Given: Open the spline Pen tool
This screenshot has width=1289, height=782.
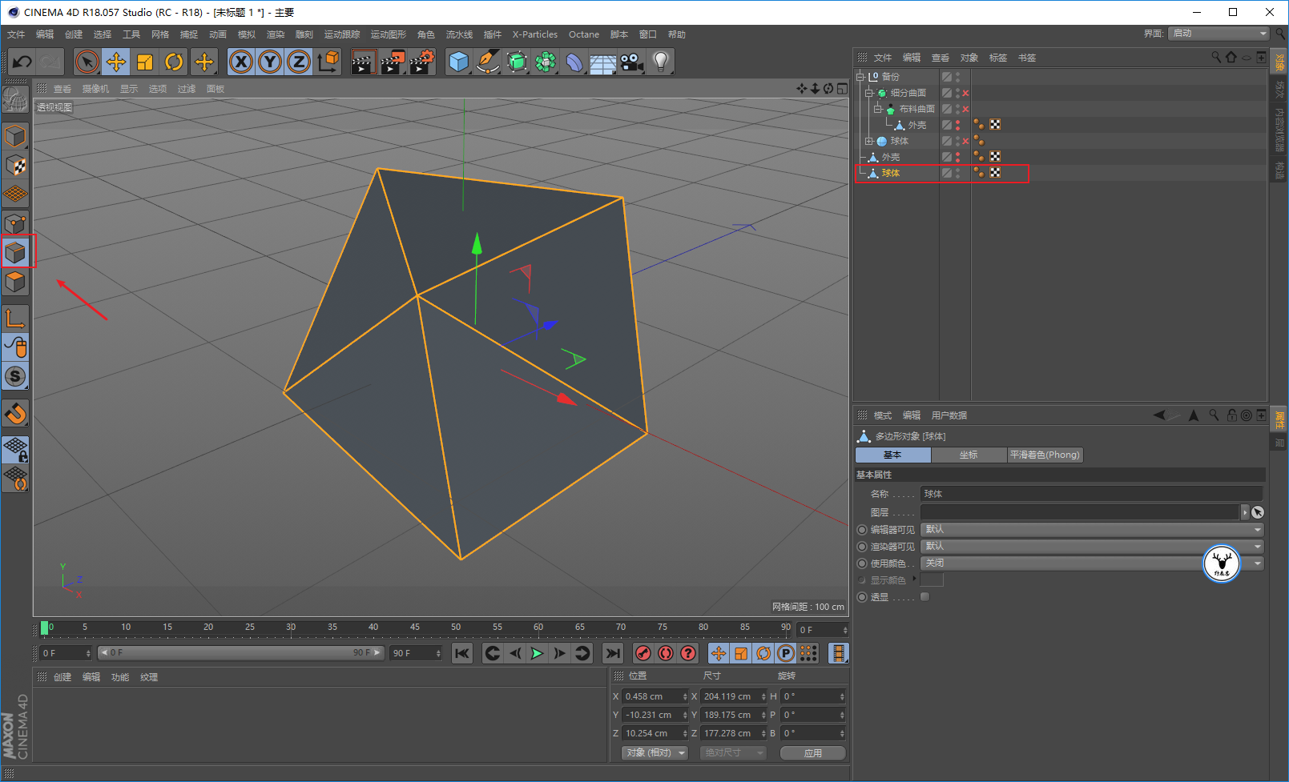Looking at the screenshot, I should tap(488, 62).
